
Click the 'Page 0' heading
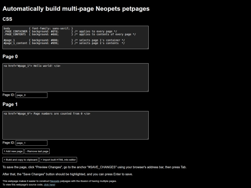pyautogui.click(x=10, y=57)
